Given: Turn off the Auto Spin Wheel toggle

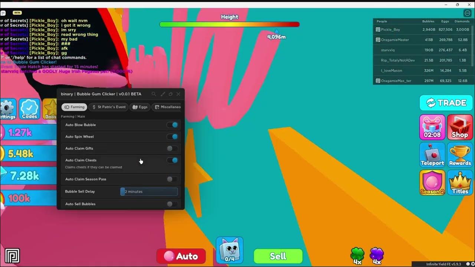Looking at the screenshot, I should click(x=172, y=137).
